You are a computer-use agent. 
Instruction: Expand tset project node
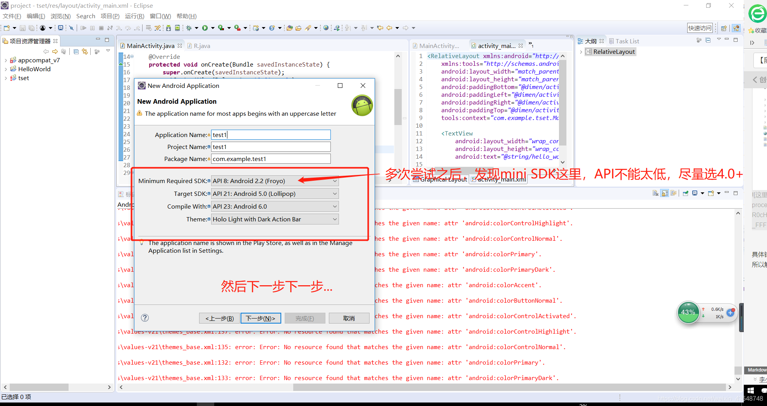pyautogui.click(x=5, y=78)
